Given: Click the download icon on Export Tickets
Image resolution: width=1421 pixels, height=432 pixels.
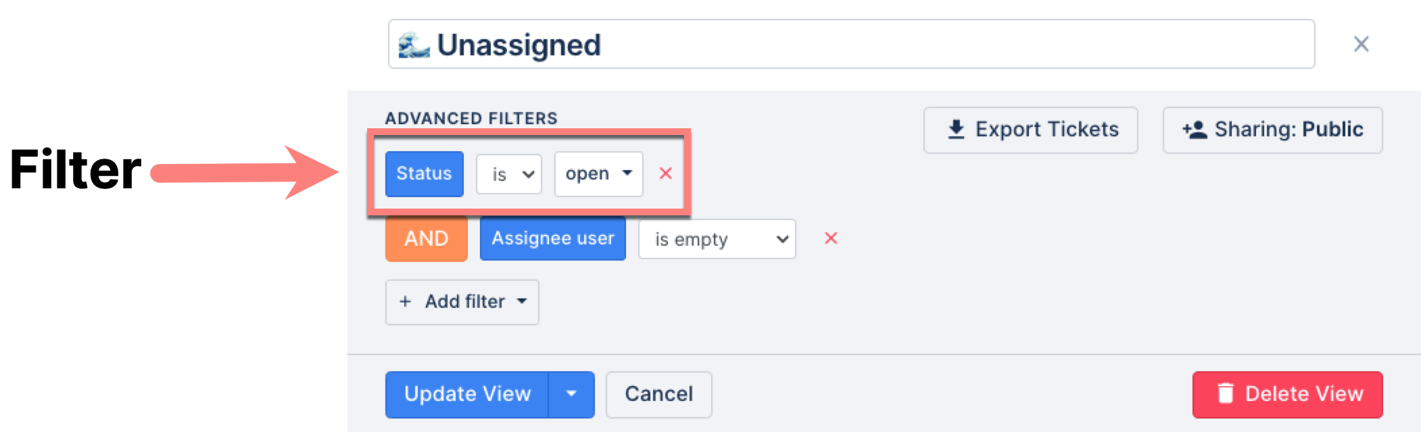Looking at the screenshot, I should pos(956,130).
